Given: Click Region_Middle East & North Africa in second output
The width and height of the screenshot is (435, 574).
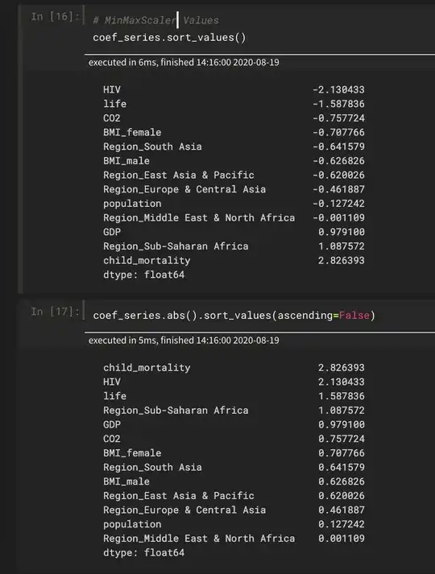Looking at the screenshot, I should tap(199, 539).
